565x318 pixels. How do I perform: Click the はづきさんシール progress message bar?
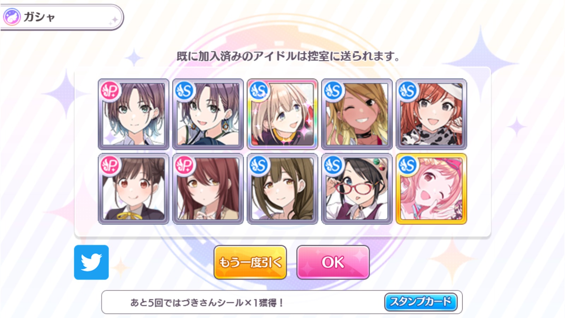[x=282, y=302]
